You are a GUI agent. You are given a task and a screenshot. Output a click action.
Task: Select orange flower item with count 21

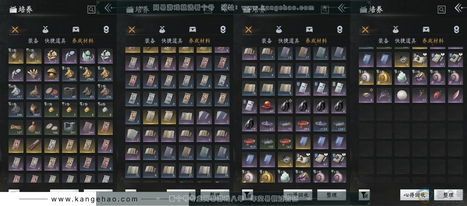coord(52,56)
